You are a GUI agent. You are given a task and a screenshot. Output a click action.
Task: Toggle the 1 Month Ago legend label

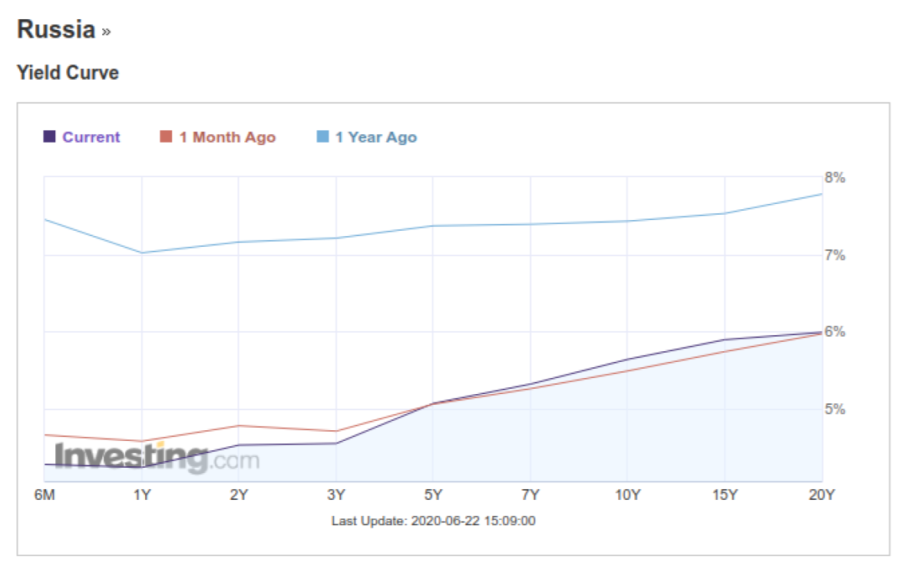point(226,137)
